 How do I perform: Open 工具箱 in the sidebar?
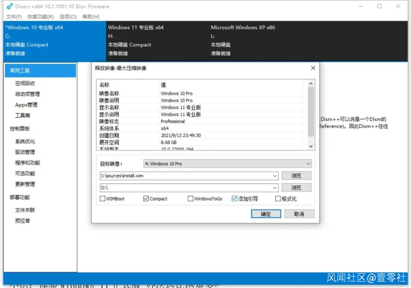(22, 115)
